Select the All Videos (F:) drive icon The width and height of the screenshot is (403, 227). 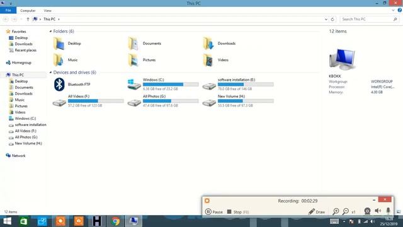point(59,103)
